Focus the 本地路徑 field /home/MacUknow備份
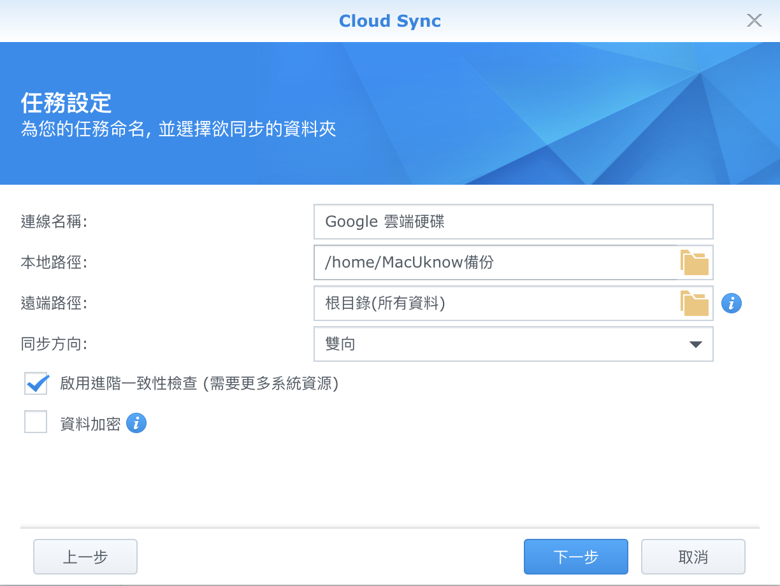This screenshot has width=780, height=586. click(495, 262)
